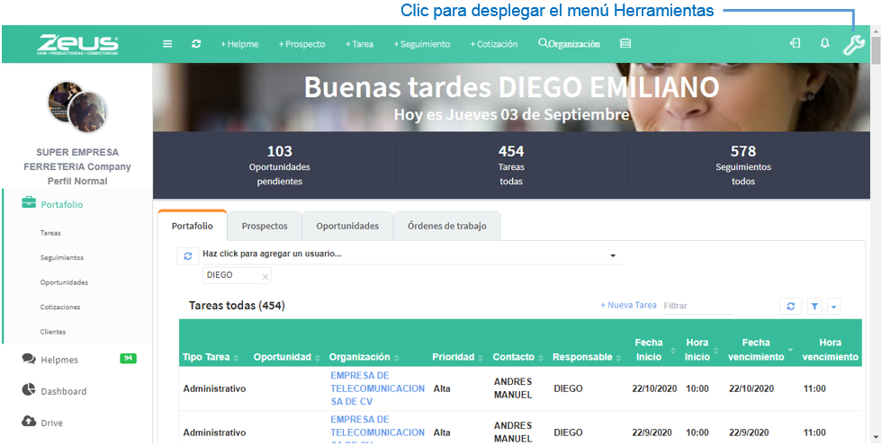Expand the add user dropdown
Screen dimensions: 881x446
coord(613,256)
